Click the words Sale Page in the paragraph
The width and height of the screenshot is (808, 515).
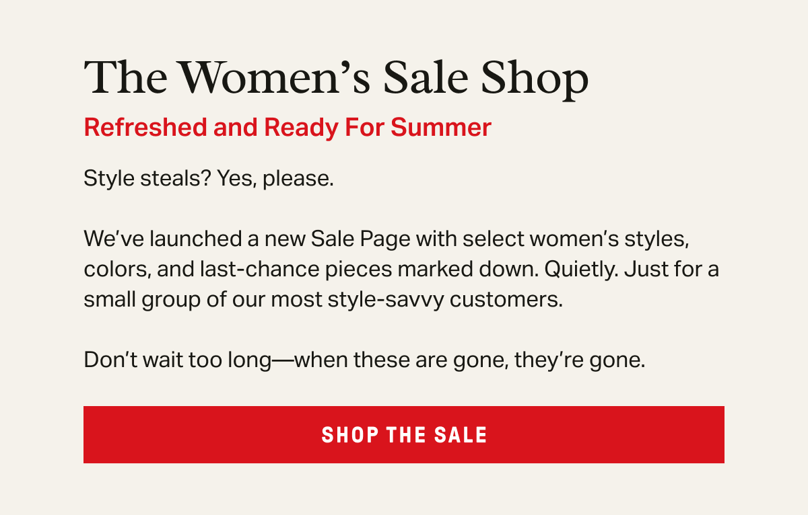(361, 239)
